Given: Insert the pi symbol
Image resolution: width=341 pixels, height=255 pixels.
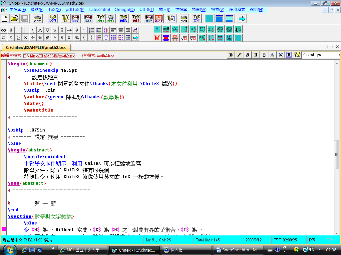Looking at the screenshot, I should click(x=62, y=38).
